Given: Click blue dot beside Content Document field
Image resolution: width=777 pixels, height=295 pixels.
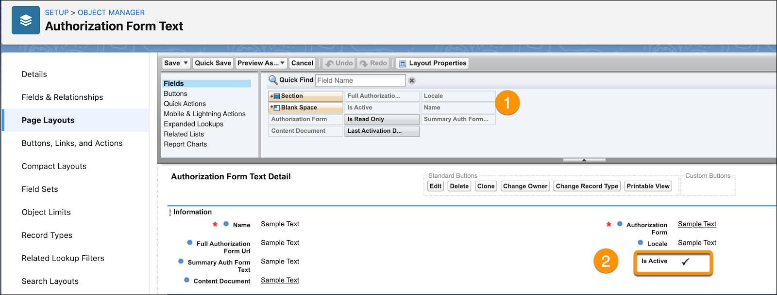Looking at the screenshot, I should click(x=186, y=280).
